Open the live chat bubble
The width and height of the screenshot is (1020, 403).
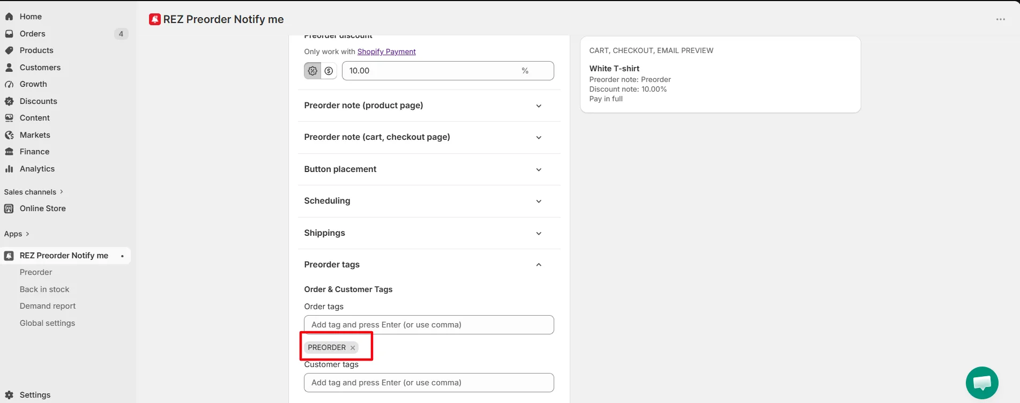[982, 383]
